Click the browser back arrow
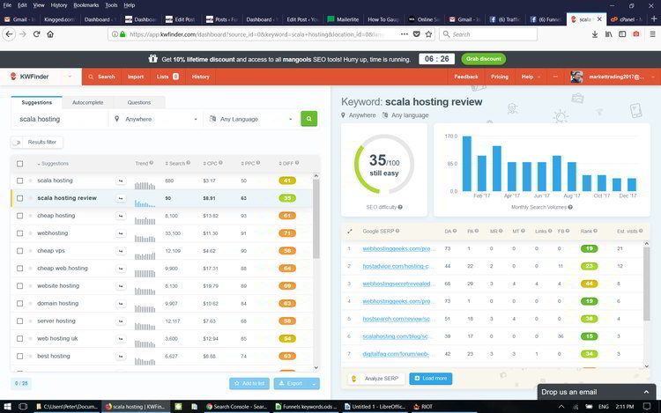This screenshot has width=661, height=413. pos(10,34)
